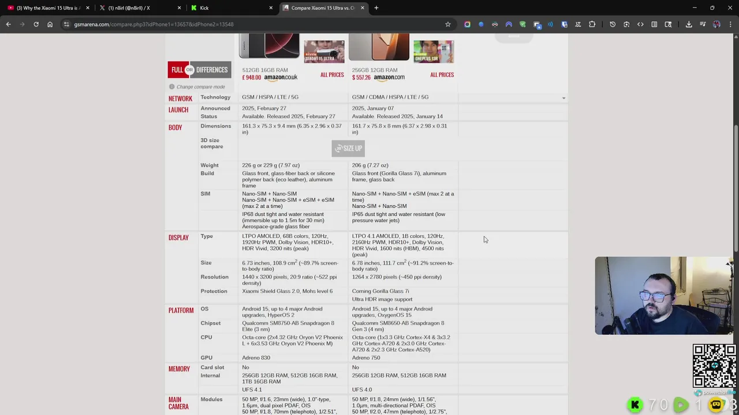The height and width of the screenshot is (415, 739).
Task: Click the blue sound-waves extension icon
Action: (x=550, y=24)
